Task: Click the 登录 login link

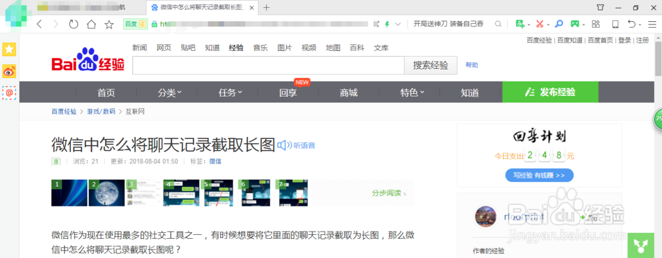Action: coord(624,40)
